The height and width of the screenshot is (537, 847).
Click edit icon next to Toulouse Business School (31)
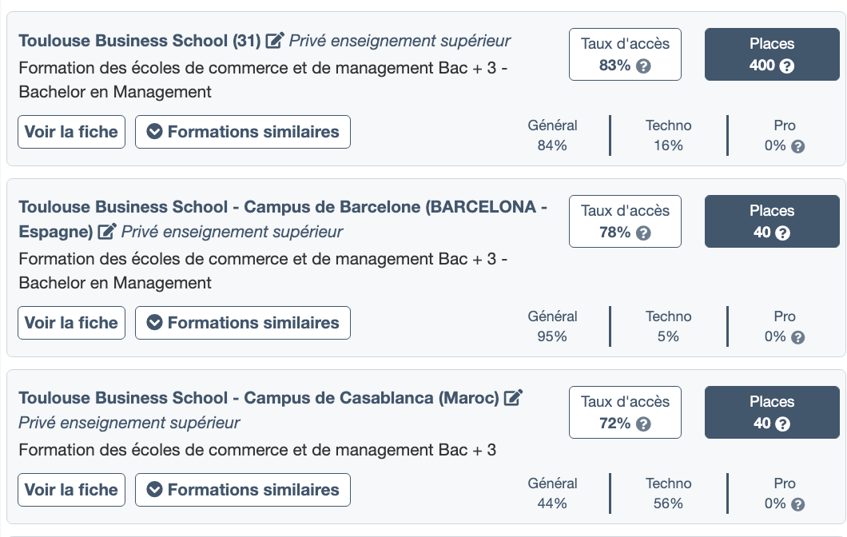point(275,40)
